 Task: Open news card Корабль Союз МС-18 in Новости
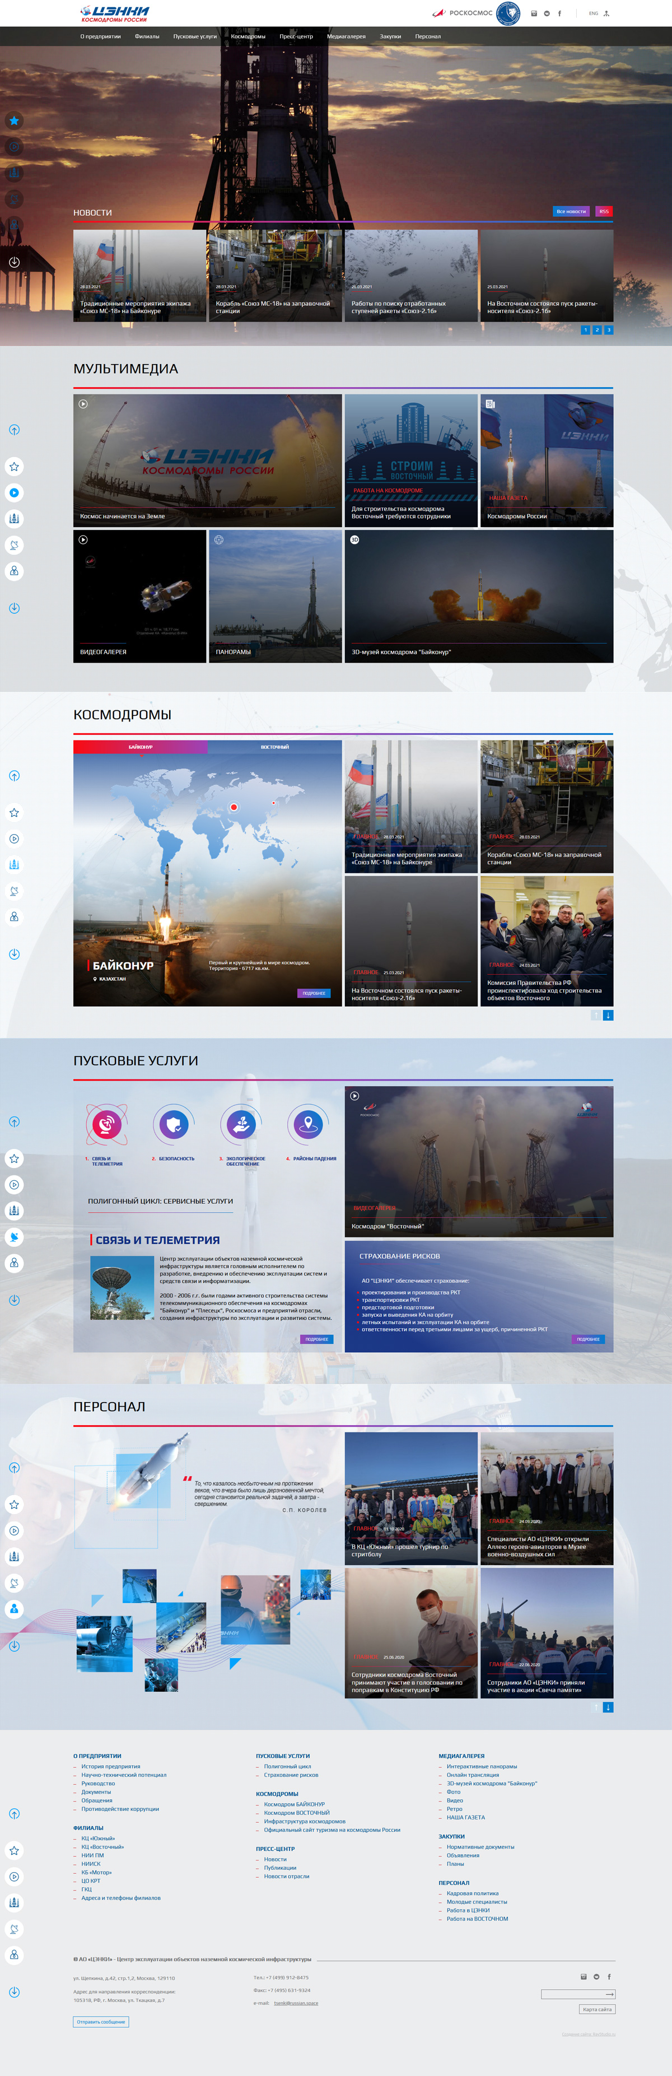tap(276, 276)
